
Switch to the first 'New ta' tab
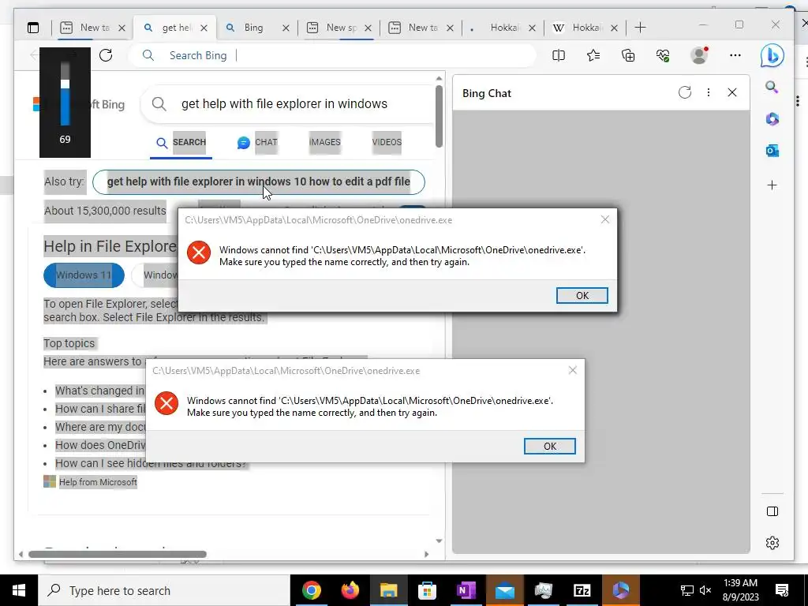coord(93,28)
